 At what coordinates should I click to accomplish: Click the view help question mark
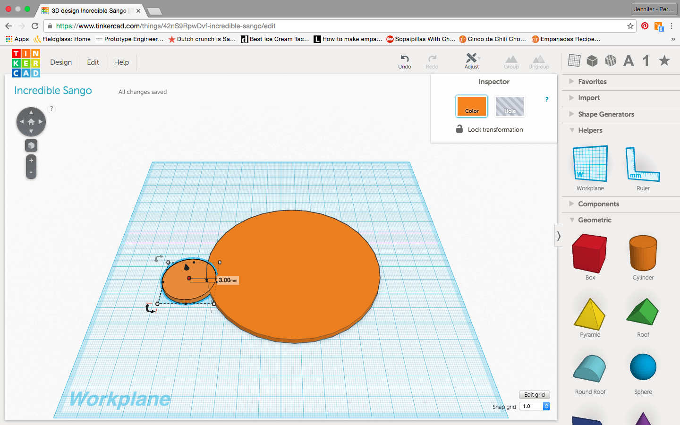pyautogui.click(x=51, y=109)
